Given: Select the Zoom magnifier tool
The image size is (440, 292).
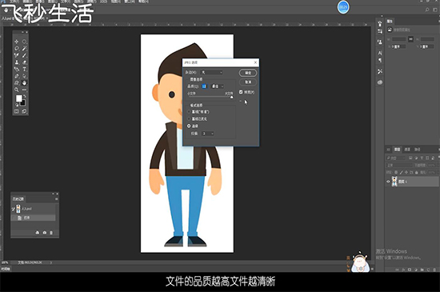Looking at the screenshot, I should [17, 90].
